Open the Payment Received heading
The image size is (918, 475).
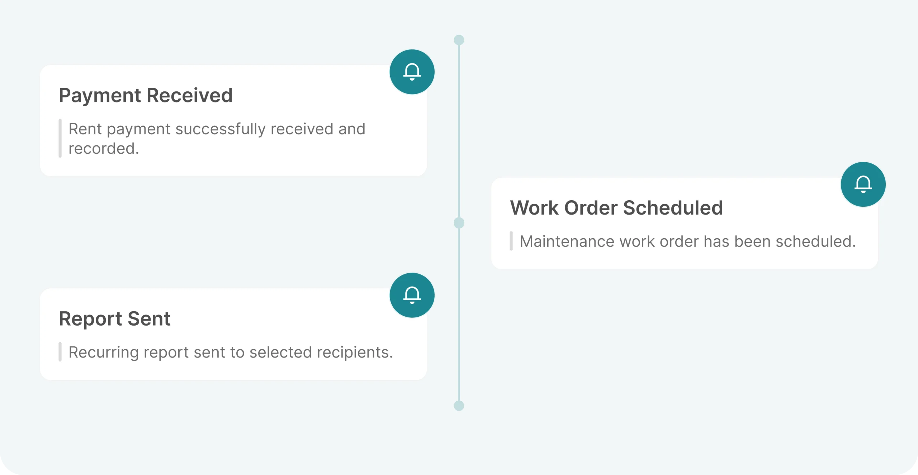146,95
